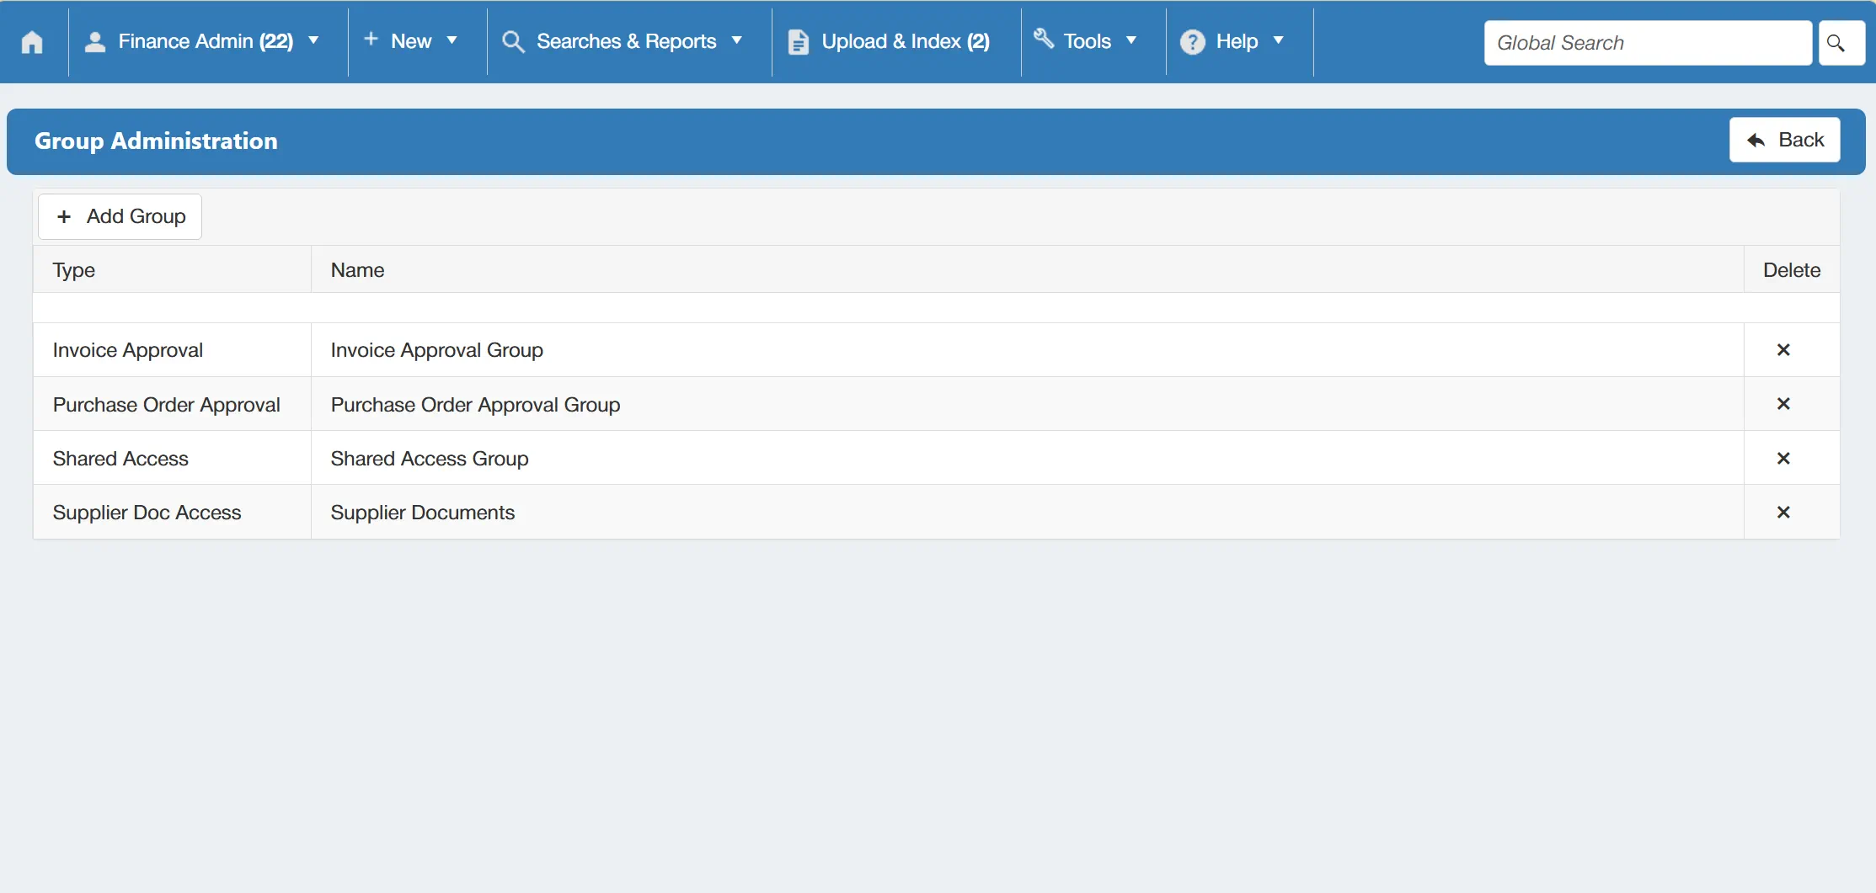Open the Searches & Reports menu label
Image resolution: width=1876 pixels, height=893 pixels.
(x=627, y=41)
